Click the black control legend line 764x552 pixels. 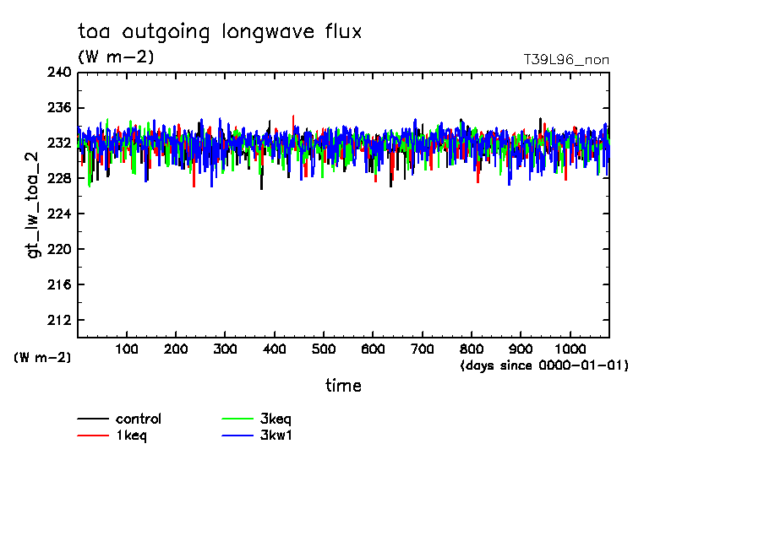(x=92, y=419)
